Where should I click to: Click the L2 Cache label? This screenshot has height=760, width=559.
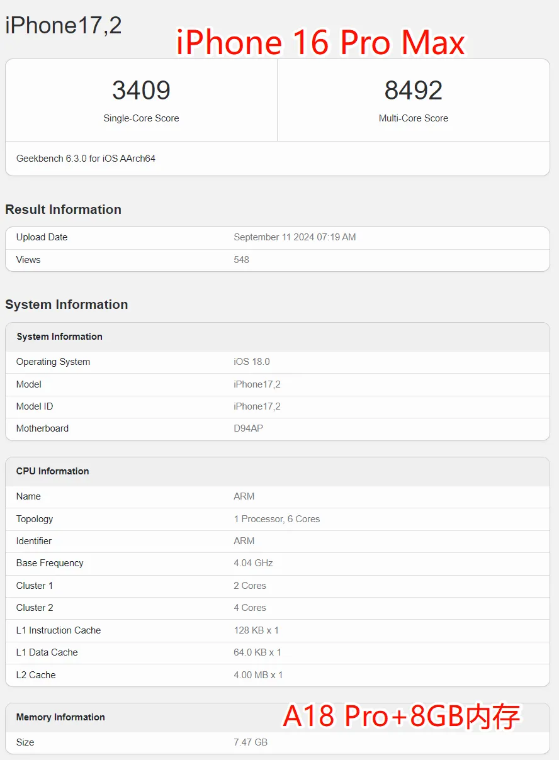click(x=36, y=675)
